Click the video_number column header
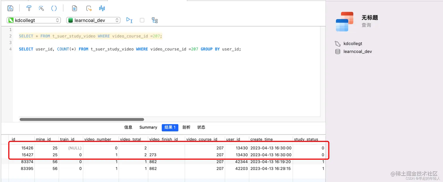 click(x=101, y=139)
